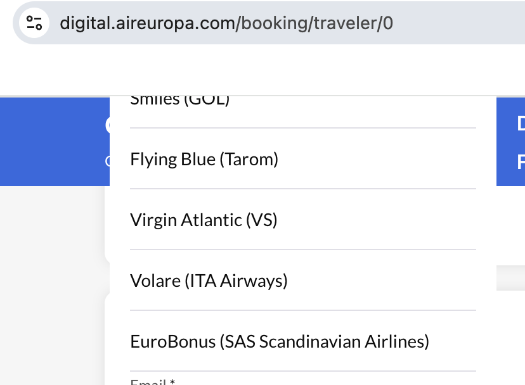The image size is (525, 385).
Task: Select the VS frequent flyer option
Action: pos(204,220)
